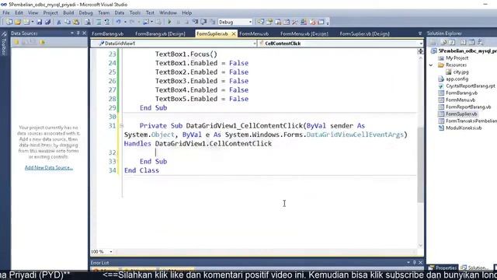Toggle auto-hide pin on Error List panel
The height and width of the screenshot is (280, 497).
[414, 263]
